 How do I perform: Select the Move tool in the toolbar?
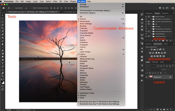pos(2,15)
